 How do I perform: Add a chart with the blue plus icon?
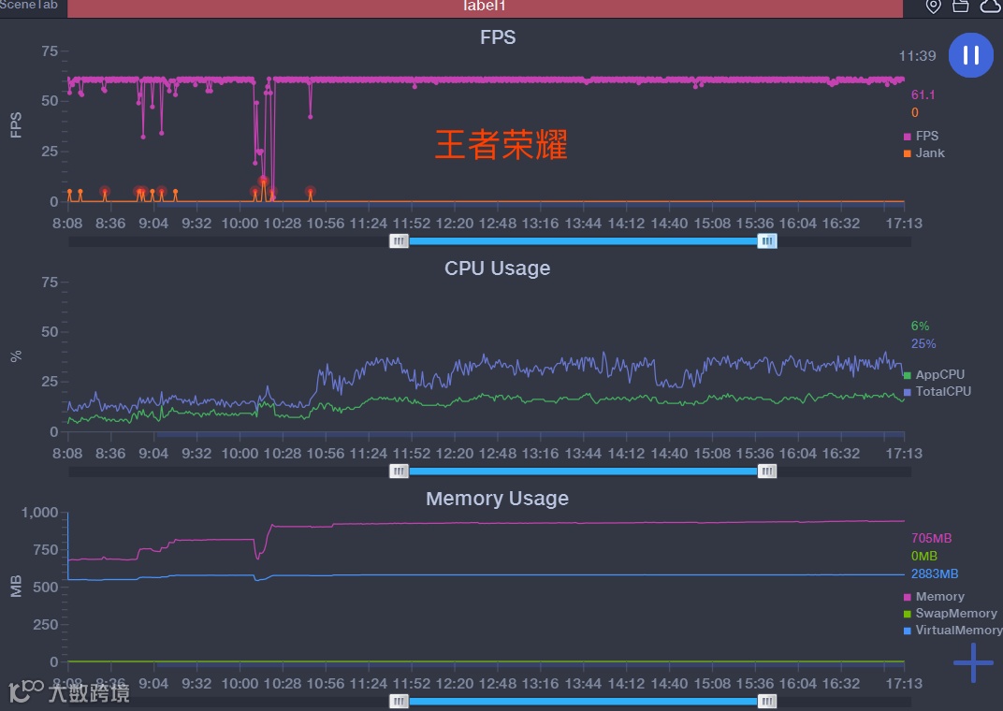coord(973,662)
